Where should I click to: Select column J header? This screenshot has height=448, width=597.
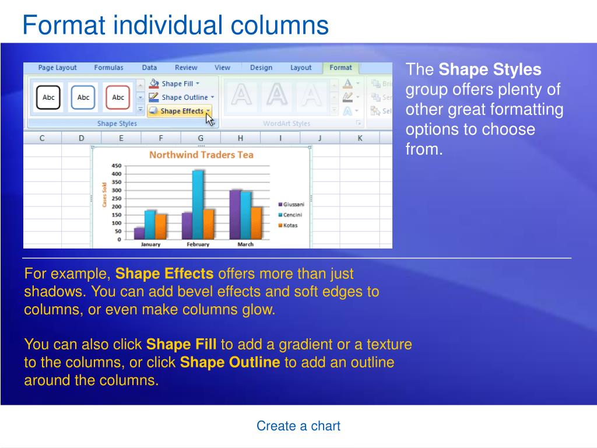pyautogui.click(x=320, y=138)
